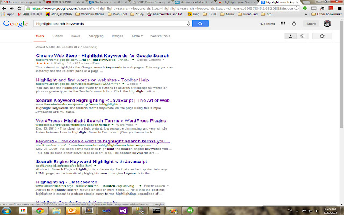The height and width of the screenshot is (215, 344).
Task: Open Highlight and find words Toolbar Help result
Action: (92, 80)
